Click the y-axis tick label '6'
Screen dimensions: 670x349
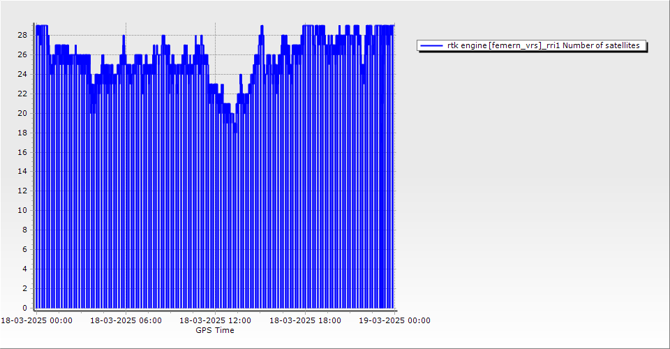[25, 249]
